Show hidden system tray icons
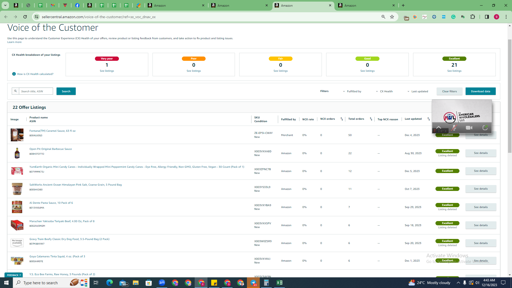The width and height of the screenshot is (512, 288). [458, 283]
